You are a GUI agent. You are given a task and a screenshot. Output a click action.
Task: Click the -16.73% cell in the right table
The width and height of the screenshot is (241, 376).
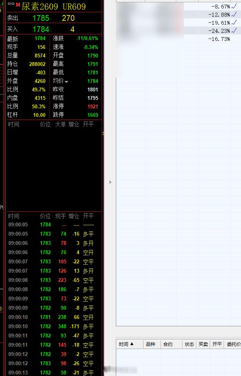pos(219,39)
